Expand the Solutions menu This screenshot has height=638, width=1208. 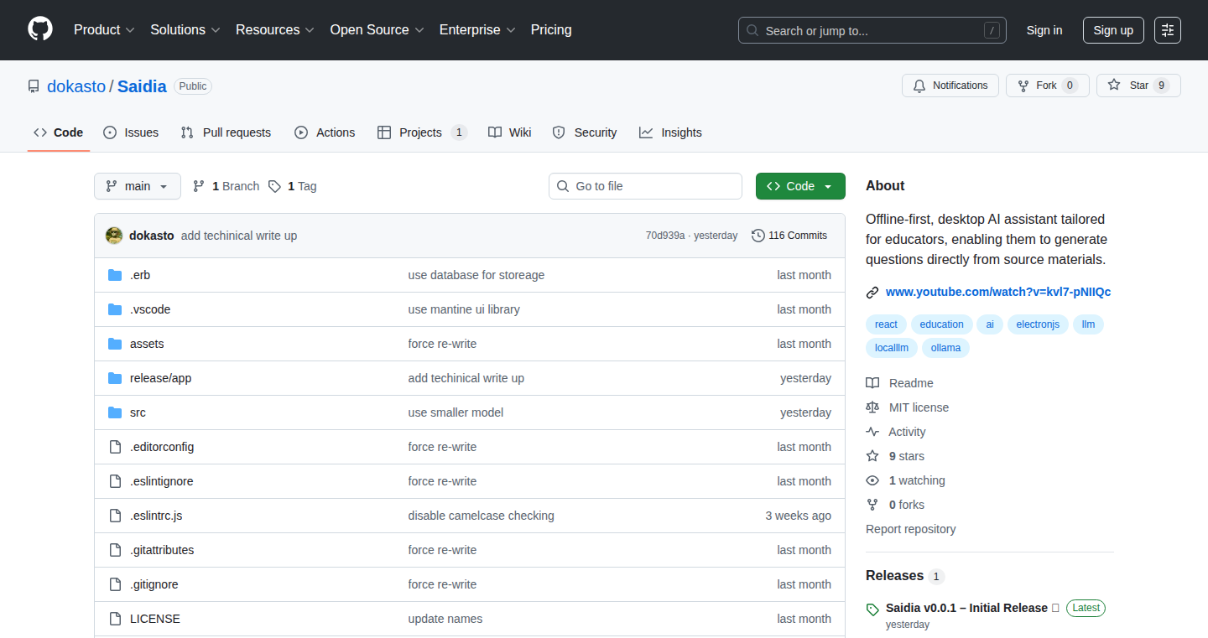(185, 29)
